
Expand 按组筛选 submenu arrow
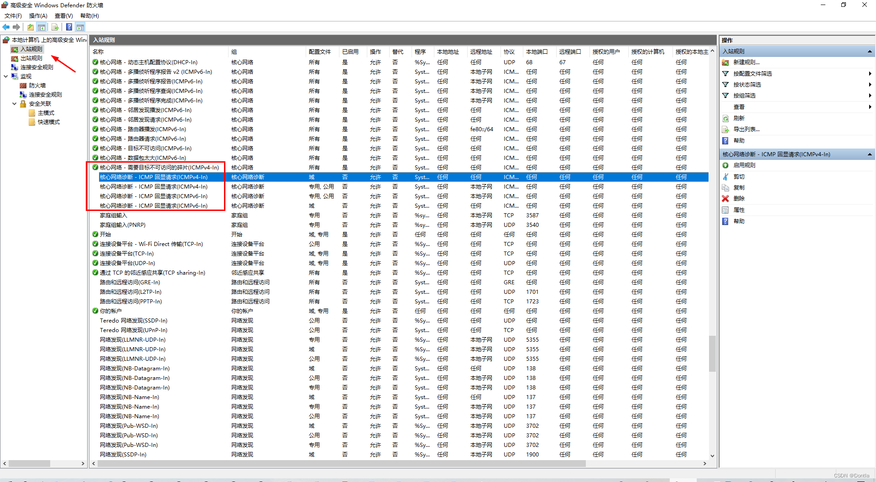[x=870, y=96]
